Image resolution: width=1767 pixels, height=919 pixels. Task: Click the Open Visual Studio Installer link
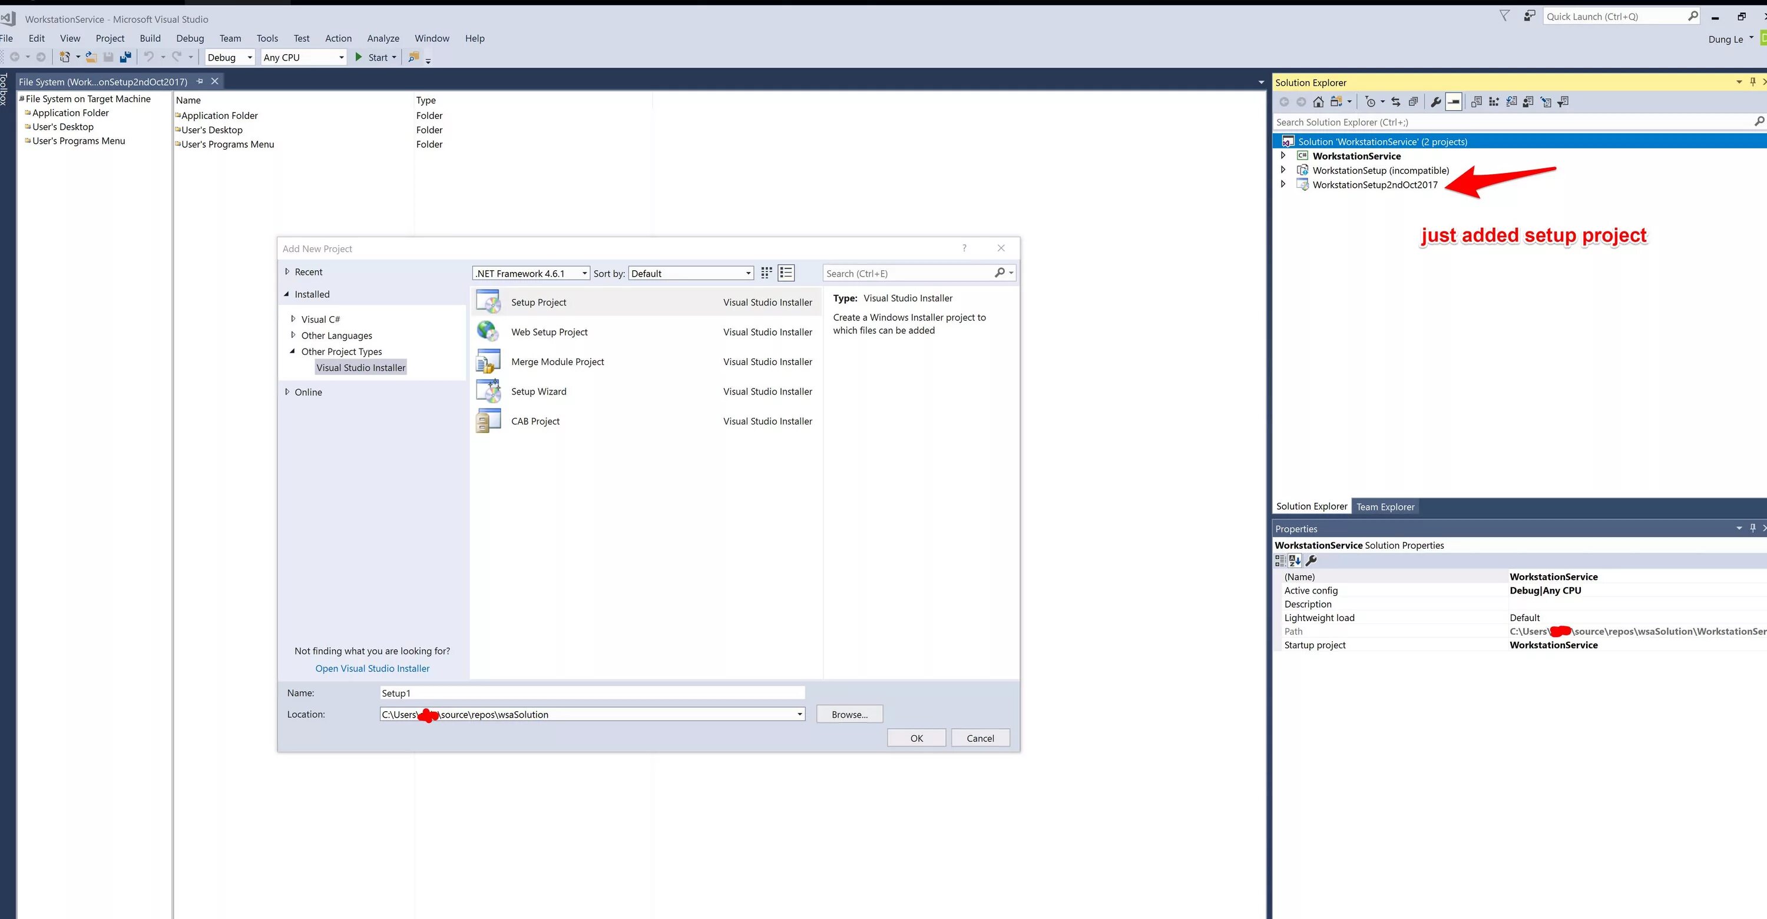pyautogui.click(x=372, y=668)
